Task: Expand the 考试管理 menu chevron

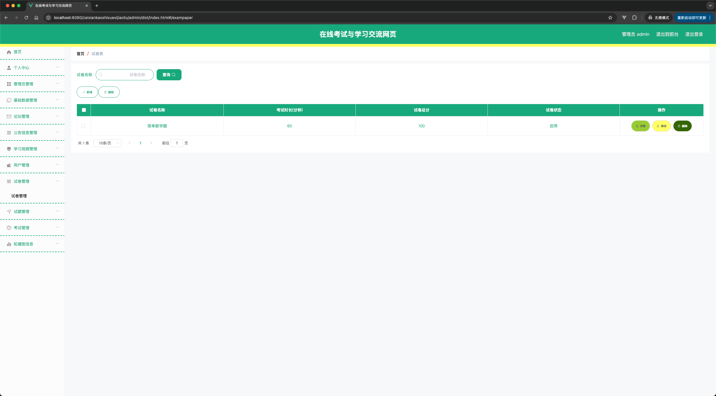Action: (58, 227)
